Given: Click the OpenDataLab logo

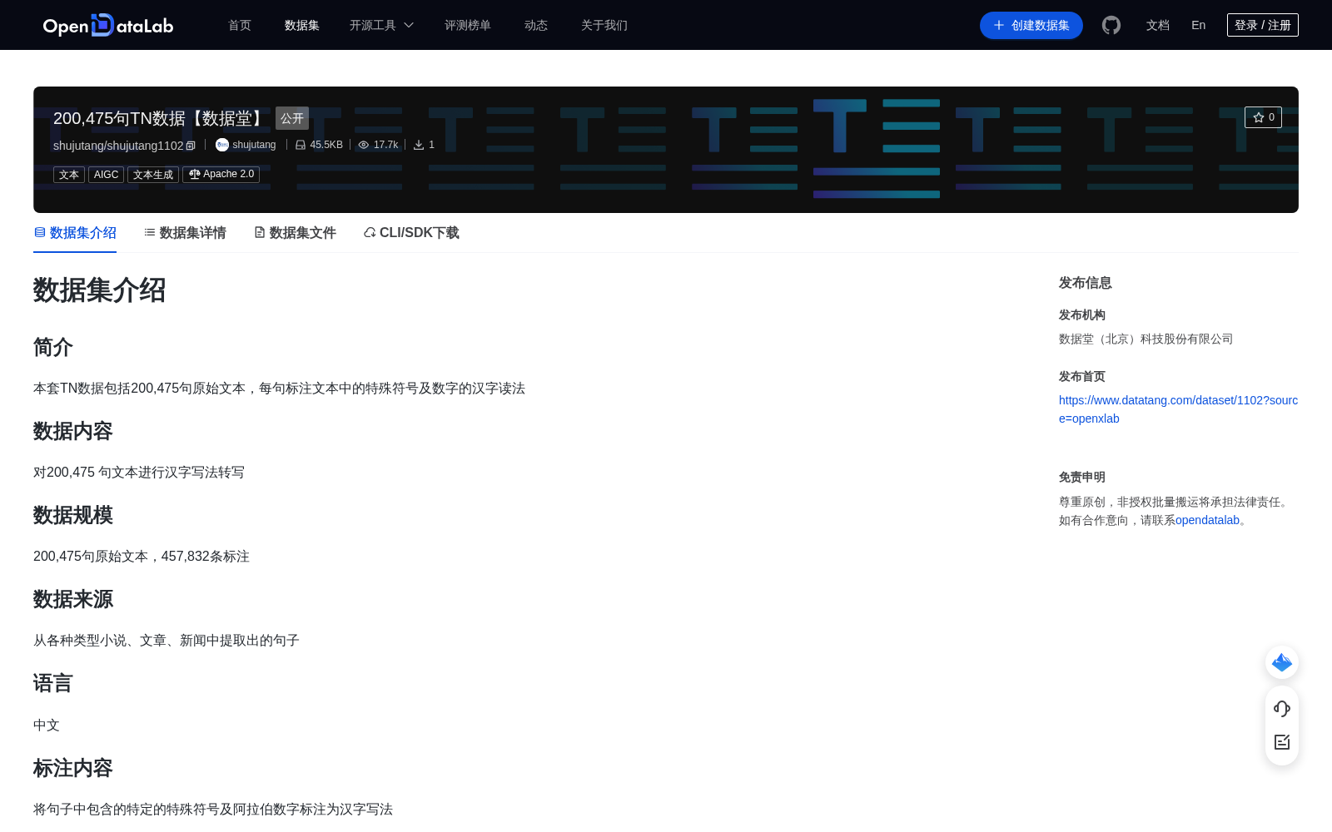Looking at the screenshot, I should (x=108, y=25).
